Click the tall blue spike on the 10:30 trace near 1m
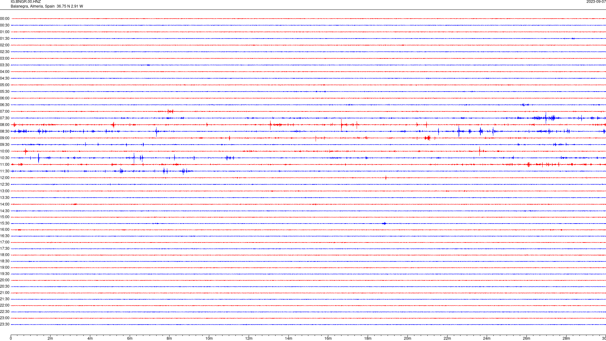Screen dimensions: 606x341 [x=39, y=158]
